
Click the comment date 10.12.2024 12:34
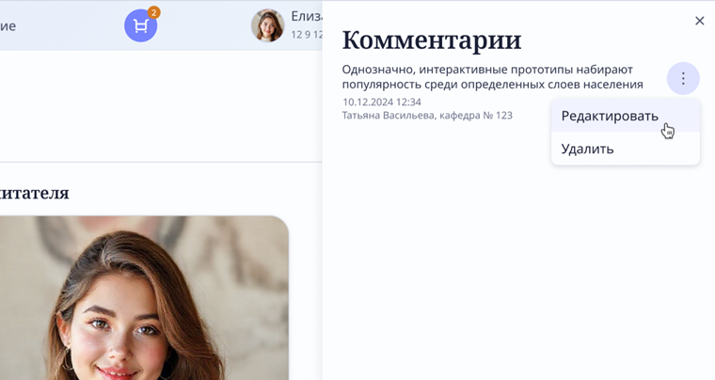pyautogui.click(x=382, y=103)
